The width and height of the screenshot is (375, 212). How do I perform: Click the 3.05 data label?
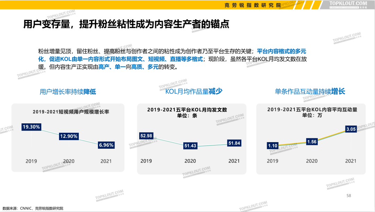click(351, 129)
